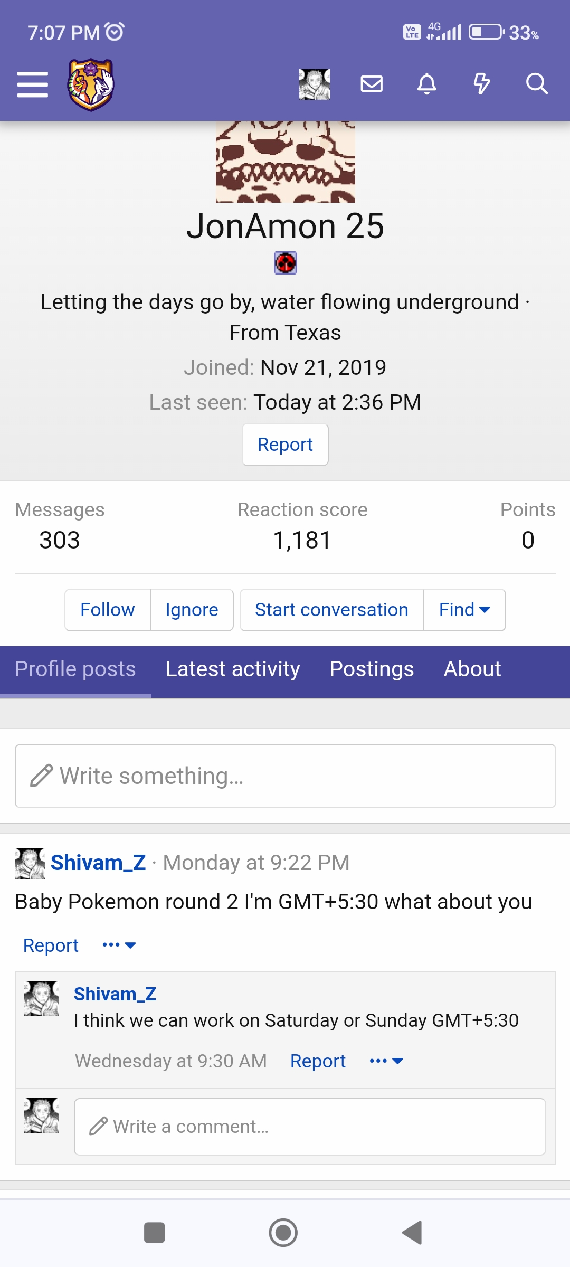Open Shivam_Z profile link on post
Image resolution: width=570 pixels, height=1267 pixels.
coord(98,863)
